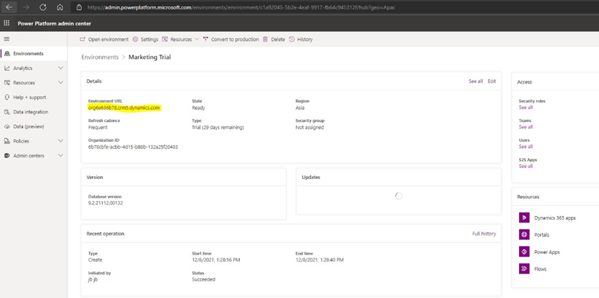
Task: Open the Resources dropdown in command bar
Action: point(181,39)
